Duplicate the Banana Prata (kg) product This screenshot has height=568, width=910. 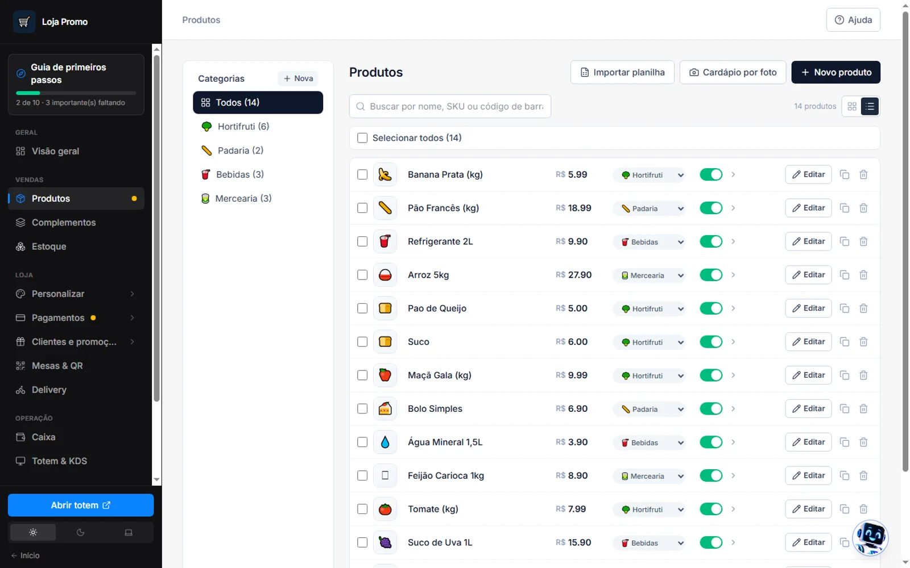pos(845,174)
